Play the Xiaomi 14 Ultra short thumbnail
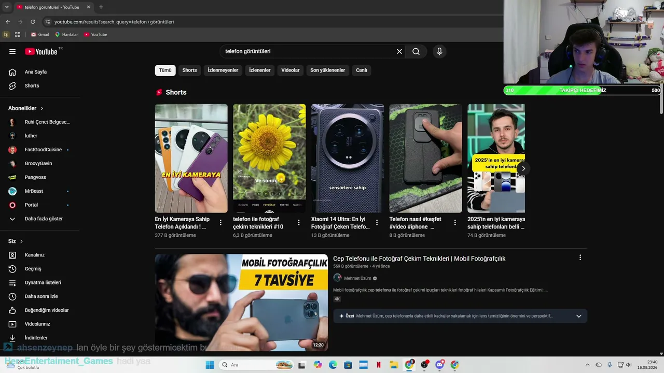This screenshot has width=664, height=373. point(348,159)
